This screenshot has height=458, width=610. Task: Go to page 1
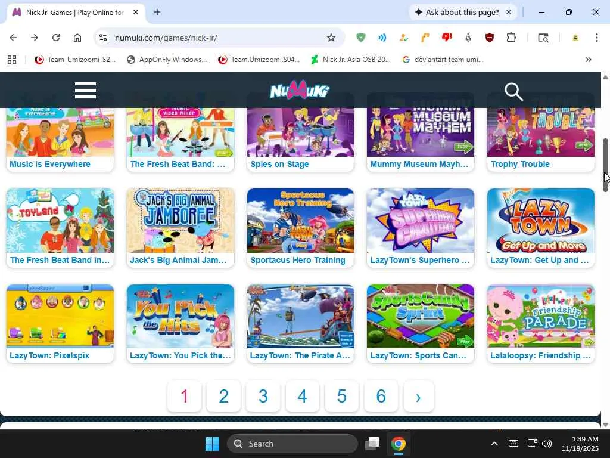pos(185,397)
